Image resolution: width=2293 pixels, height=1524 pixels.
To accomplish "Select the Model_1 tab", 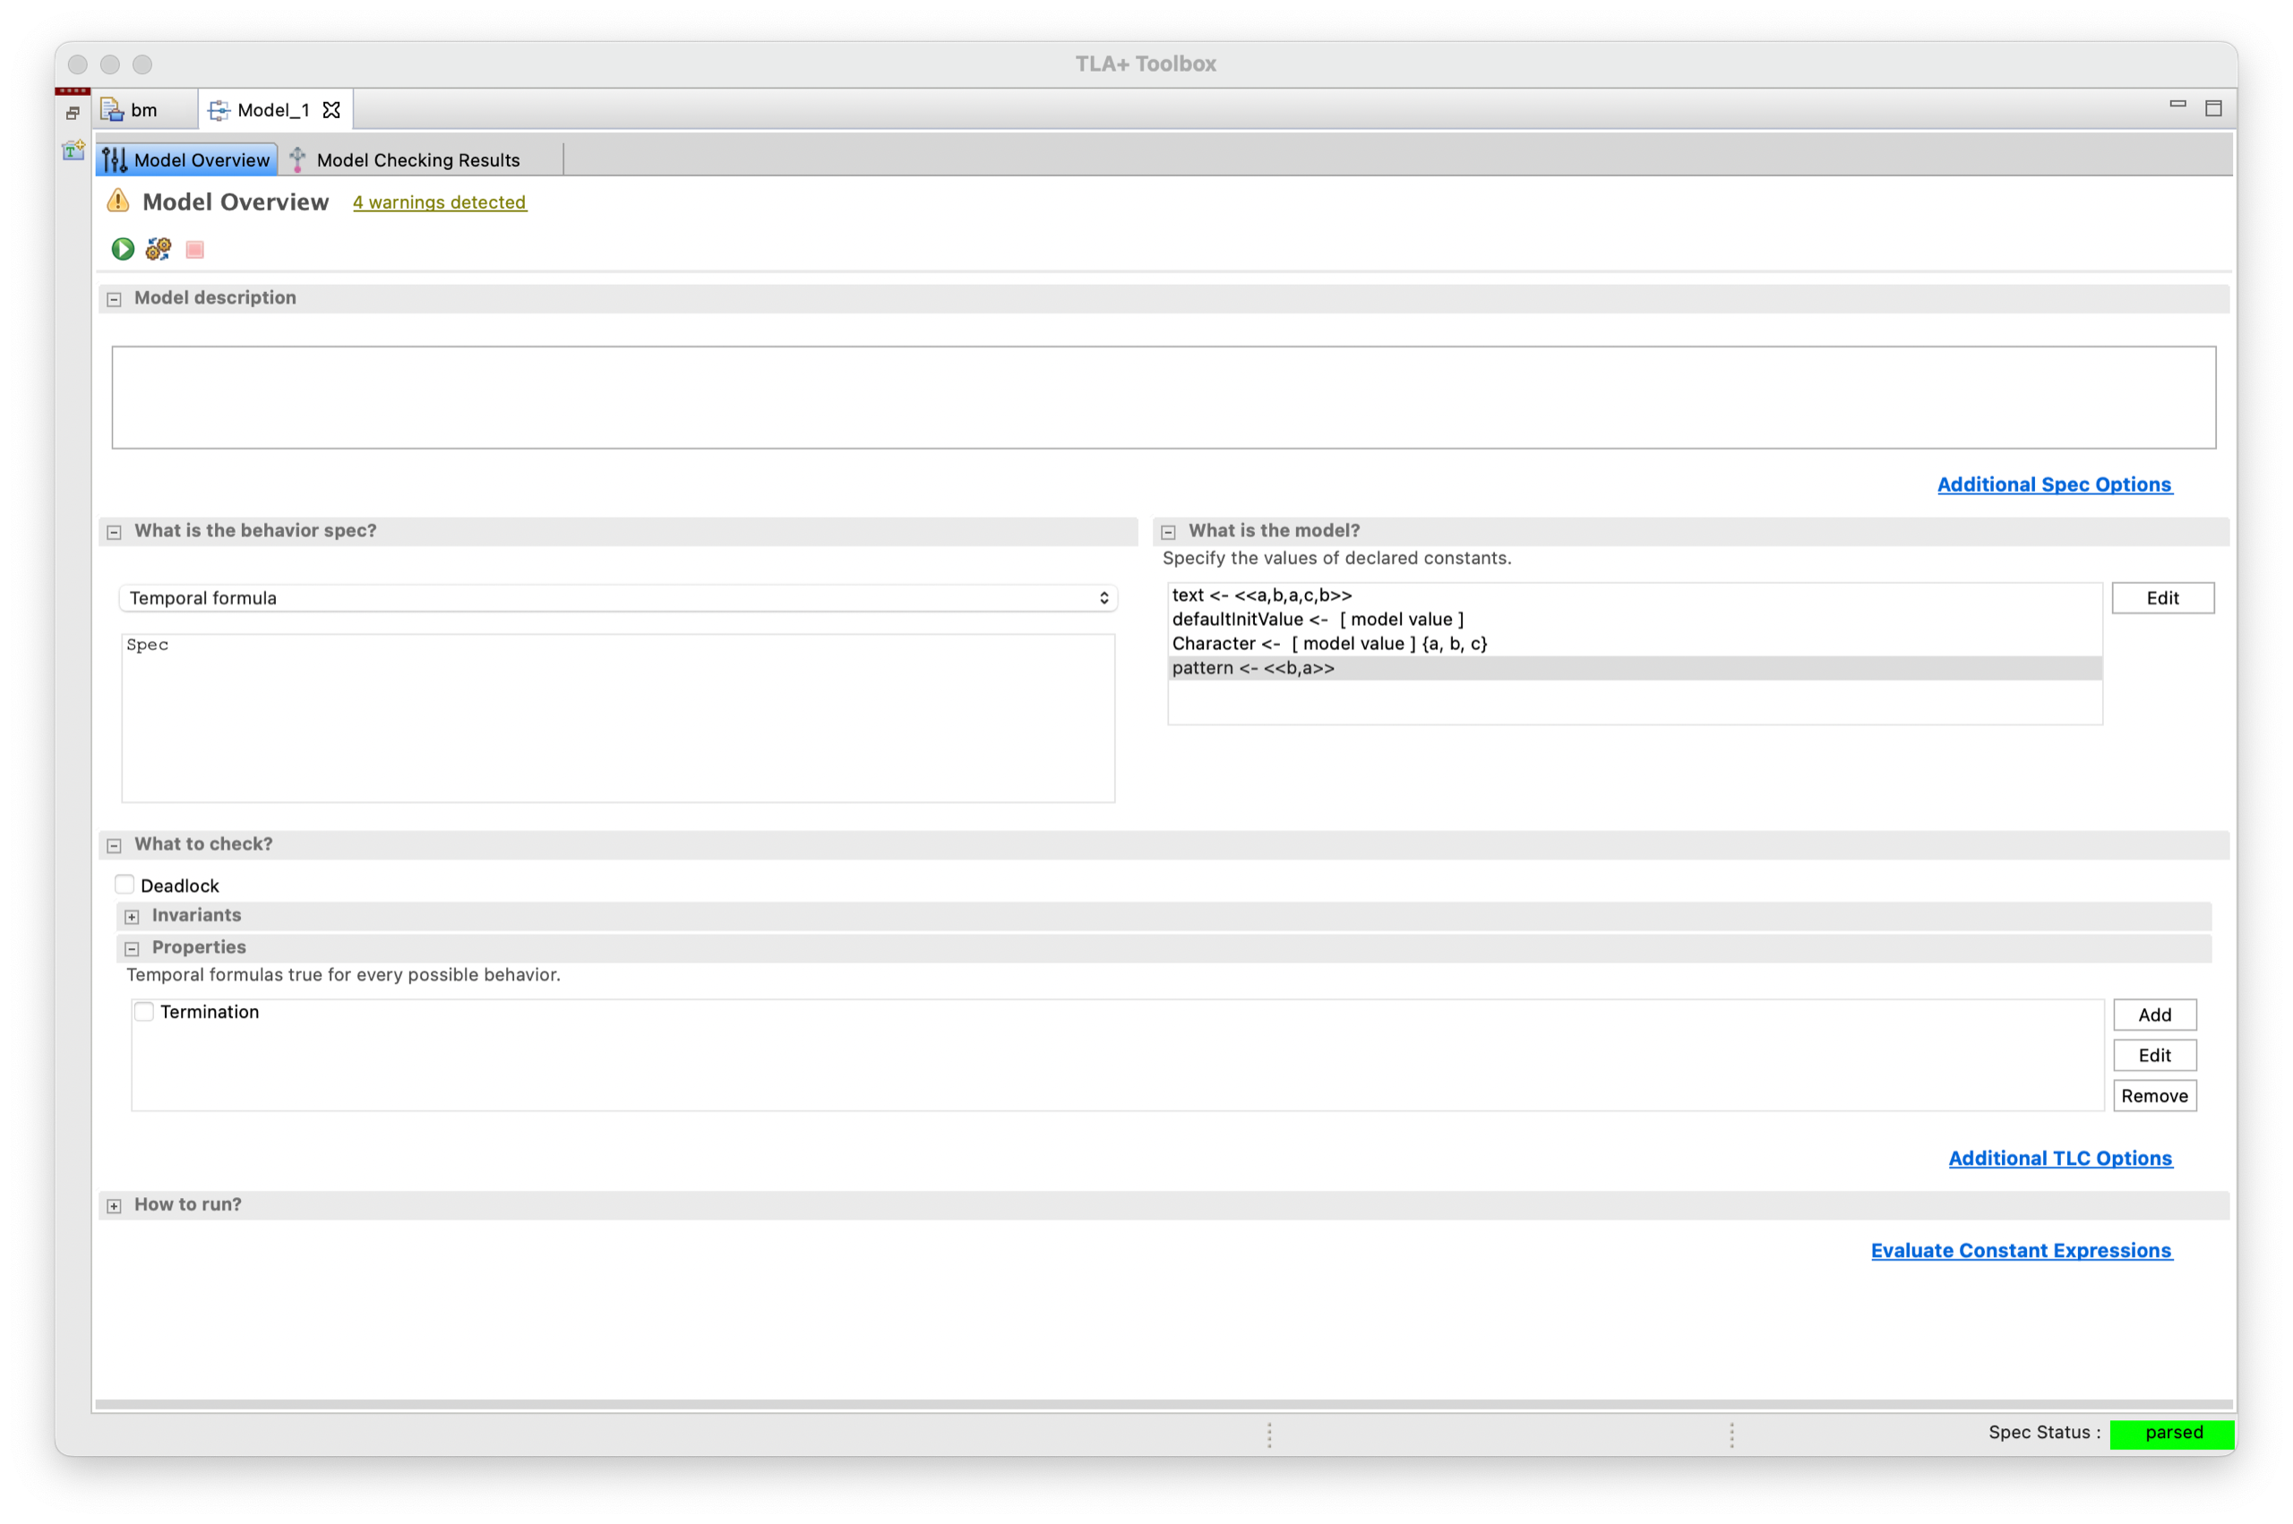I will click(273, 110).
